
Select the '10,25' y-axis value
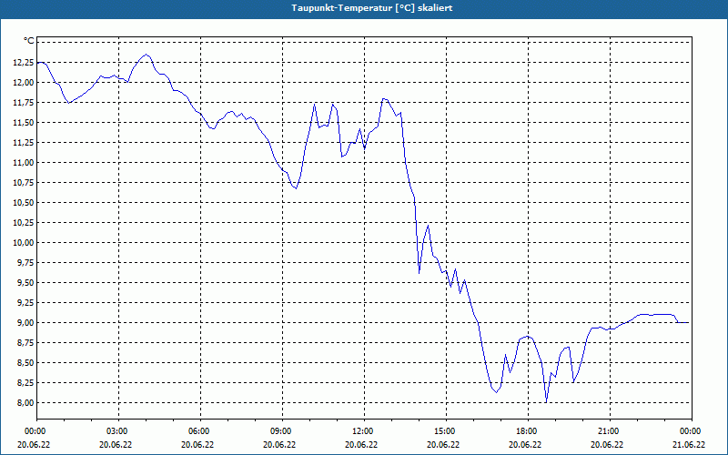coord(24,222)
